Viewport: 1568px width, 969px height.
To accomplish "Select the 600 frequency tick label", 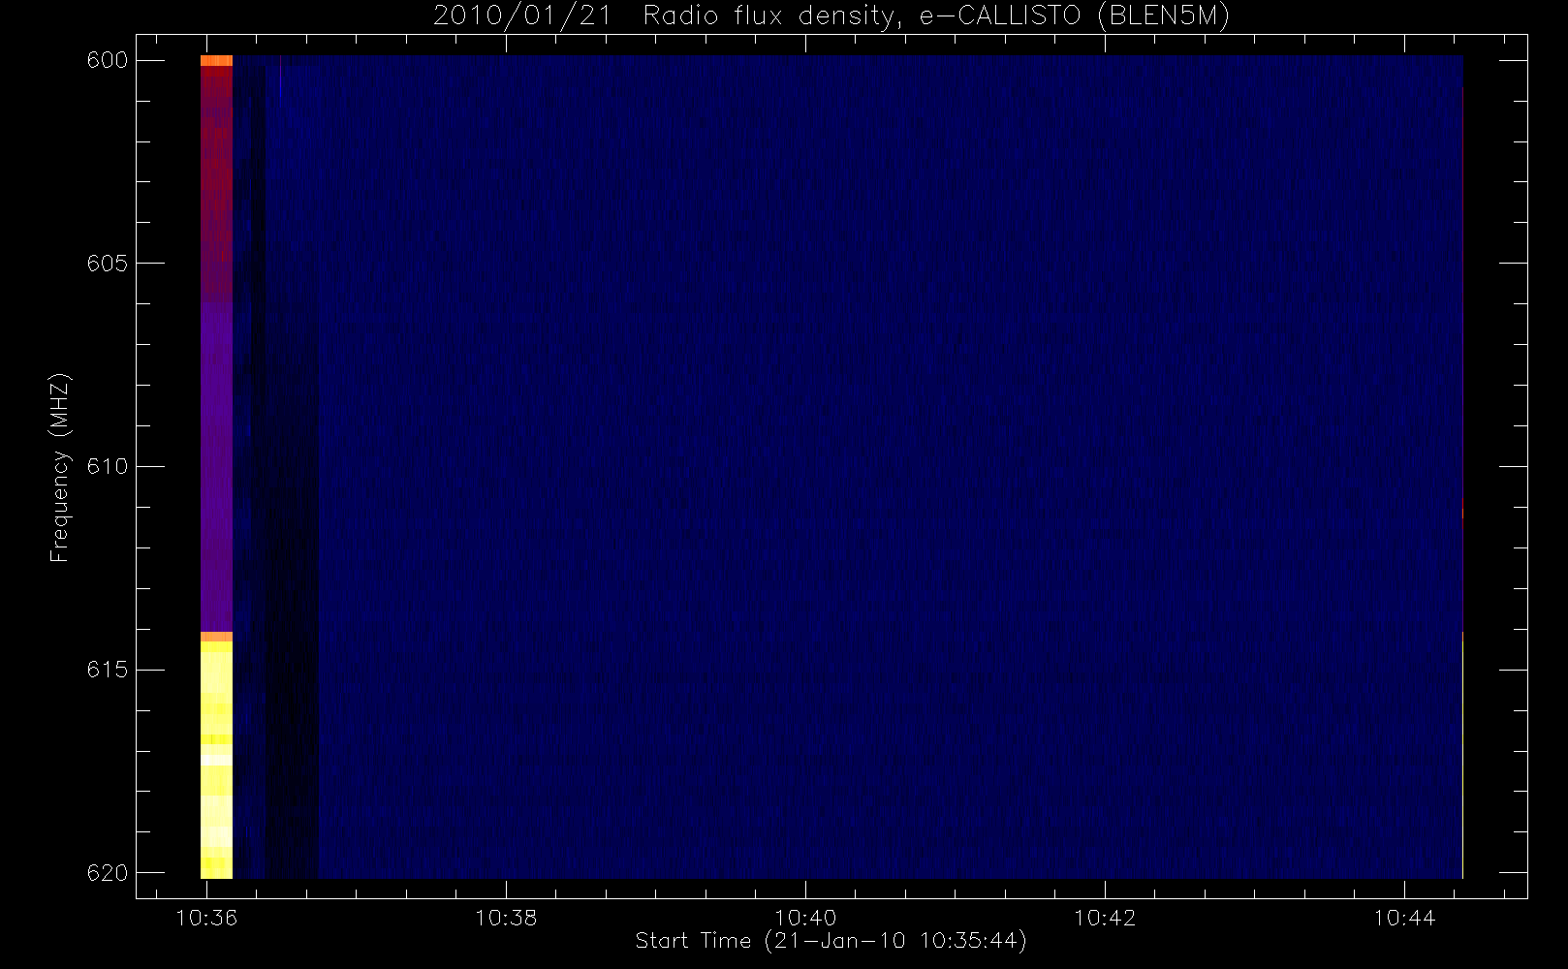I will pos(108,60).
